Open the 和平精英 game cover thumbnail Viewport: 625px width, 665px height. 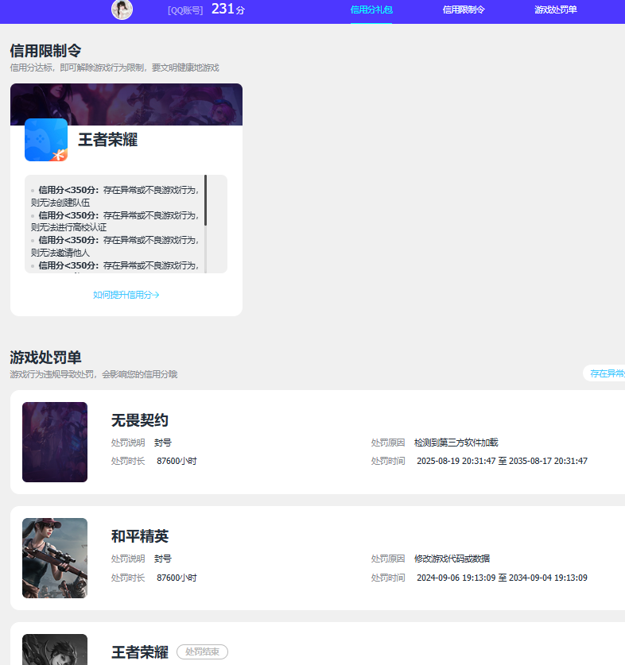[x=55, y=558]
